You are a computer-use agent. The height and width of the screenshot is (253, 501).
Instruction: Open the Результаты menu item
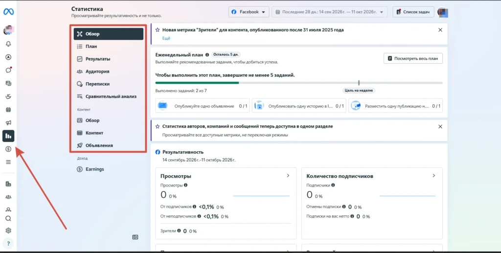(x=108, y=59)
